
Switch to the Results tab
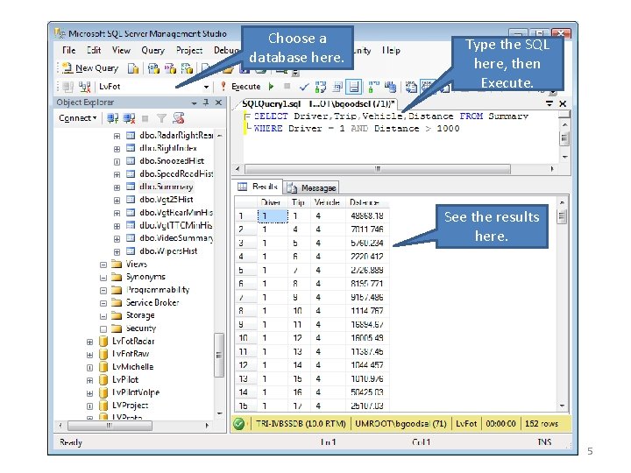[259, 187]
